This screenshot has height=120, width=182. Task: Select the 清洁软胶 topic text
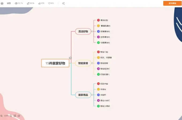[x=104, y=20]
